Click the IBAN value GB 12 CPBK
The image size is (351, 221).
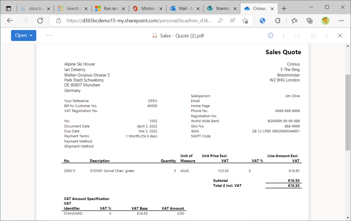pyautogui.click(x=276, y=131)
